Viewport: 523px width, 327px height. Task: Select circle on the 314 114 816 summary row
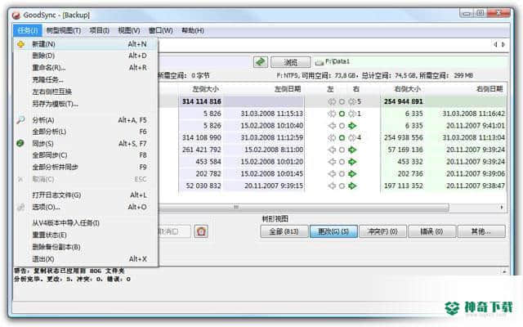[x=342, y=101]
